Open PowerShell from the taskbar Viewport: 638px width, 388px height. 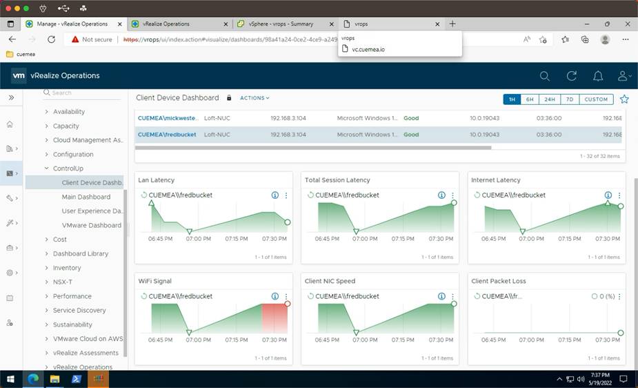pyautogui.click(x=76, y=380)
